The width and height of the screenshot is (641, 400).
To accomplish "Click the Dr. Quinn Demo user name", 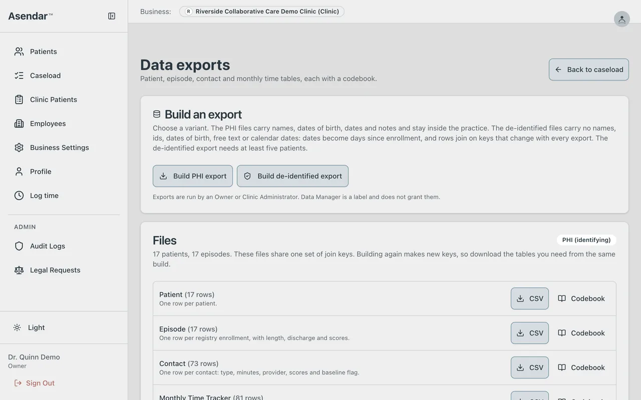I will 34,357.
